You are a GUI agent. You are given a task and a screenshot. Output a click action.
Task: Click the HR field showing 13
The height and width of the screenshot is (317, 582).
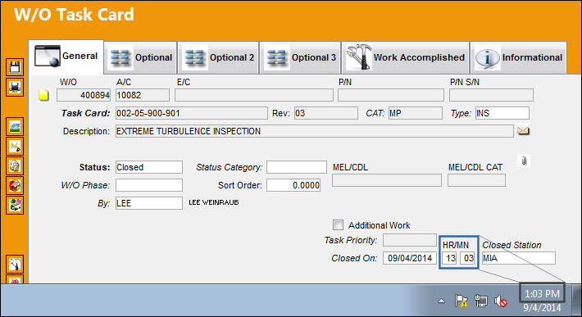(450, 258)
